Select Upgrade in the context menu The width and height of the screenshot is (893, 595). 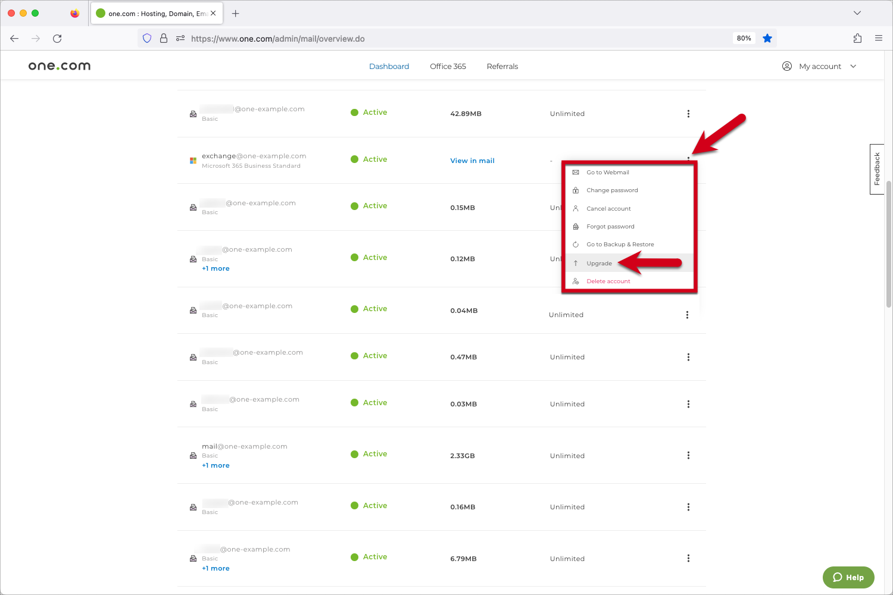[x=599, y=264]
